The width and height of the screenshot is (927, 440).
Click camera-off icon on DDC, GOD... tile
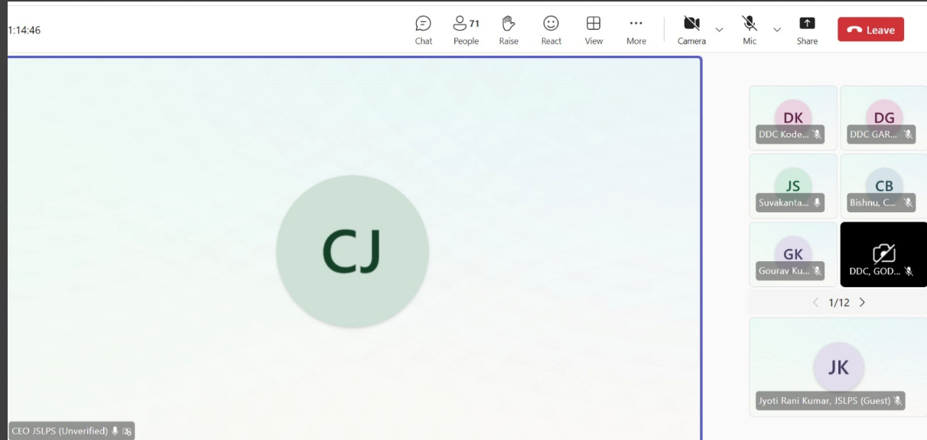pyautogui.click(x=884, y=253)
